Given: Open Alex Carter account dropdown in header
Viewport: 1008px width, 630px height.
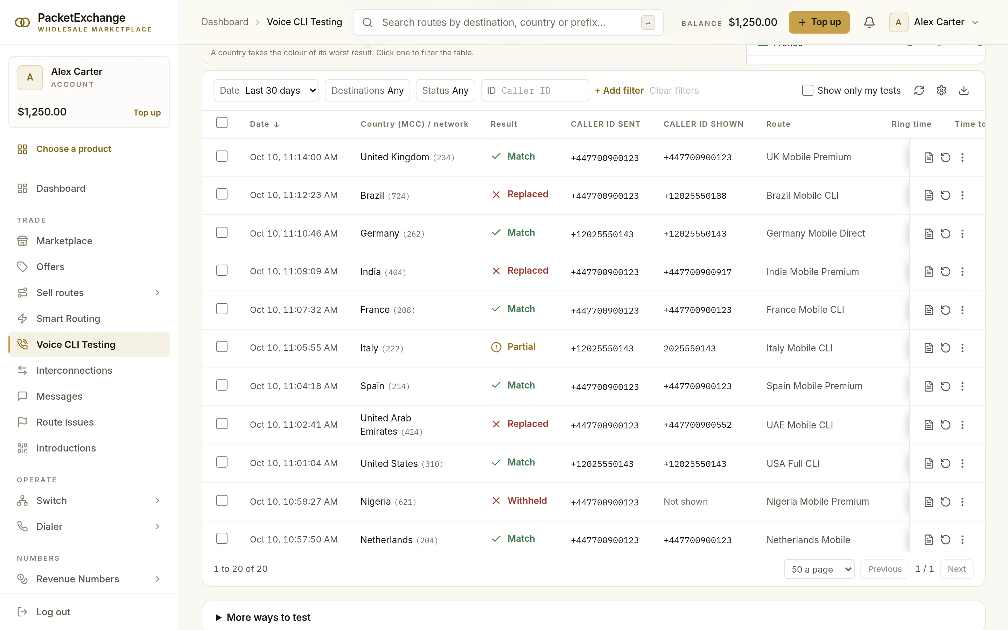Looking at the screenshot, I should click(x=934, y=22).
